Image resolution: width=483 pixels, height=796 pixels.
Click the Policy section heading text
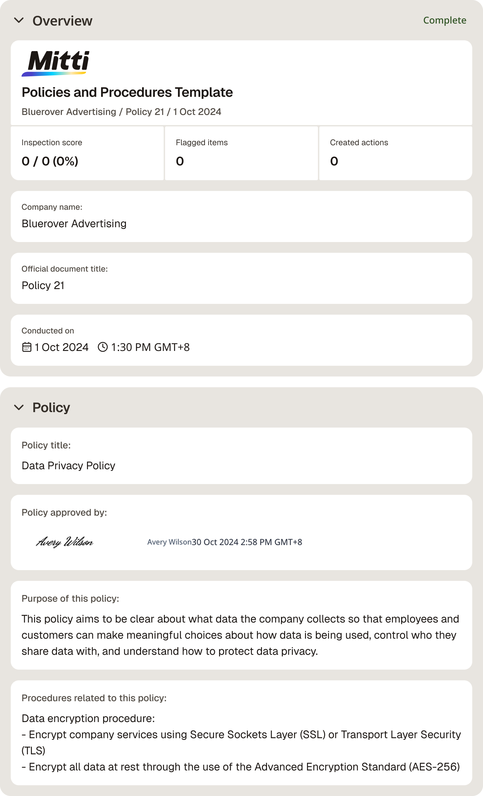tap(51, 407)
